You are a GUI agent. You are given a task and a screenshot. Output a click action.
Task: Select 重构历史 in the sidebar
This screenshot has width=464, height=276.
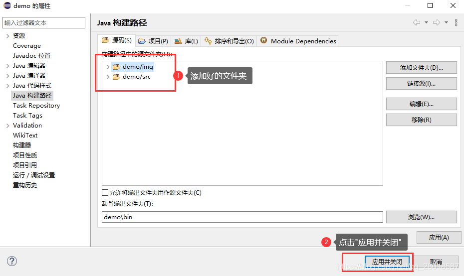point(25,185)
